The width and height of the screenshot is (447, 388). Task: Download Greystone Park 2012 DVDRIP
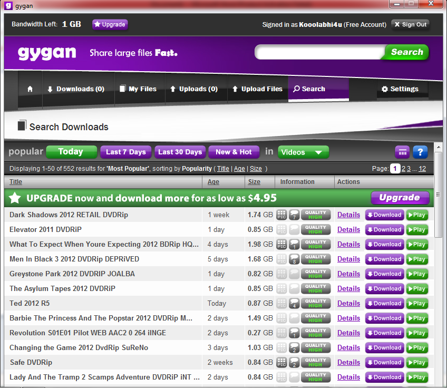(x=384, y=274)
